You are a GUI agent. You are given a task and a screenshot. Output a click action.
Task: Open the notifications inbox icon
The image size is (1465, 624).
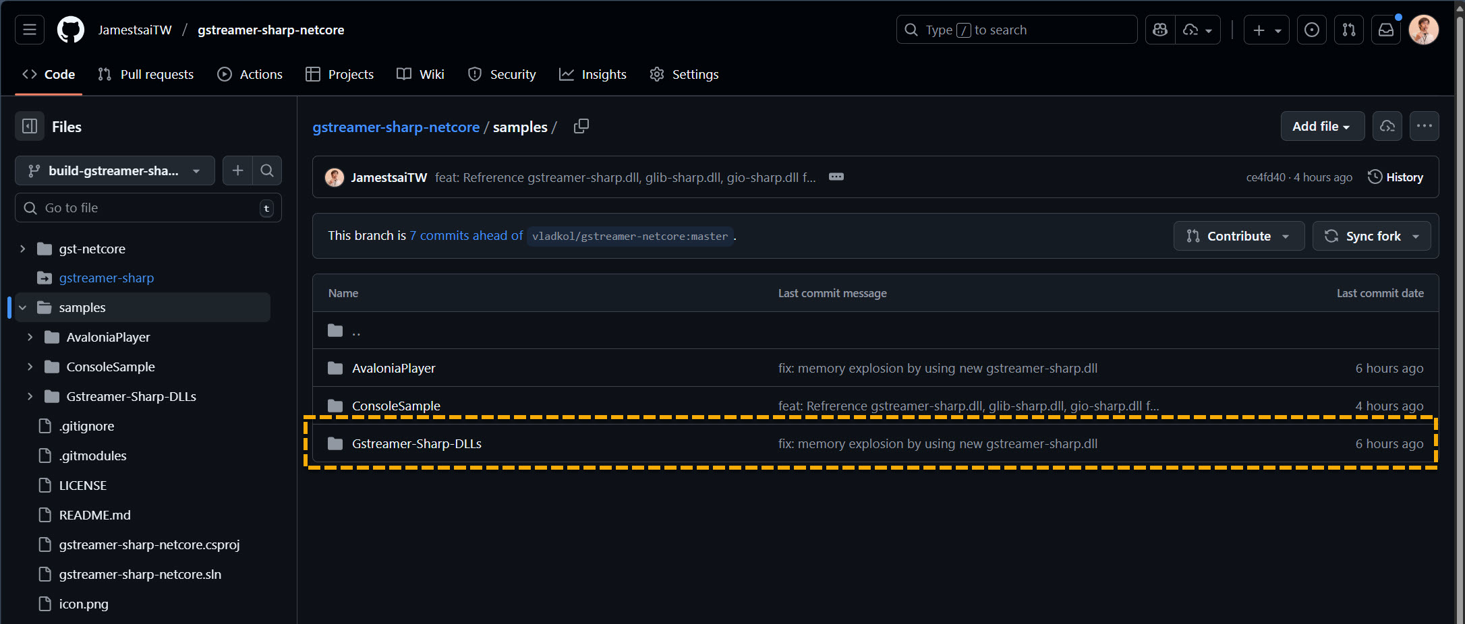point(1386,30)
